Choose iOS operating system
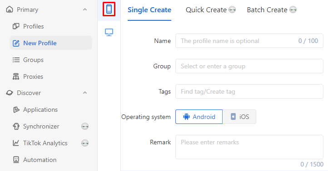The height and width of the screenshot is (171, 328). click(239, 117)
